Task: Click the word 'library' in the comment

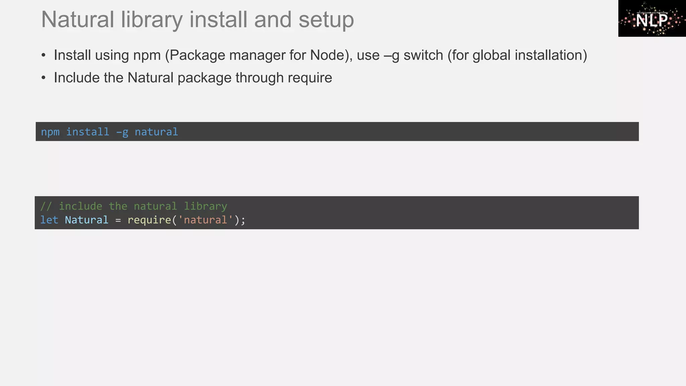Action: click(x=205, y=206)
